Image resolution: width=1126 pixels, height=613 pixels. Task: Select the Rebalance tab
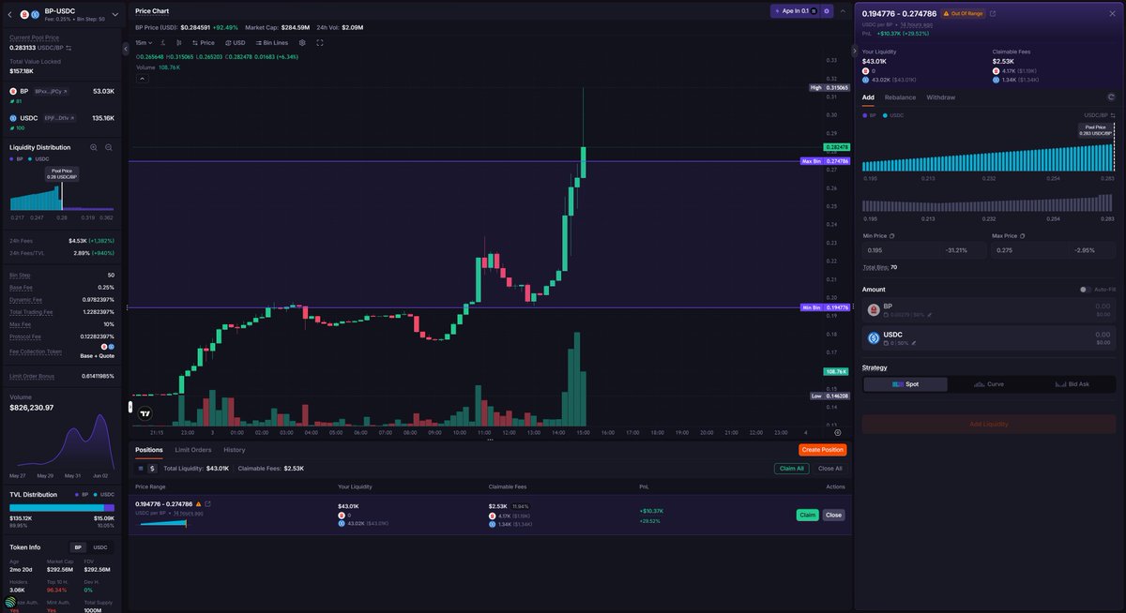900,97
